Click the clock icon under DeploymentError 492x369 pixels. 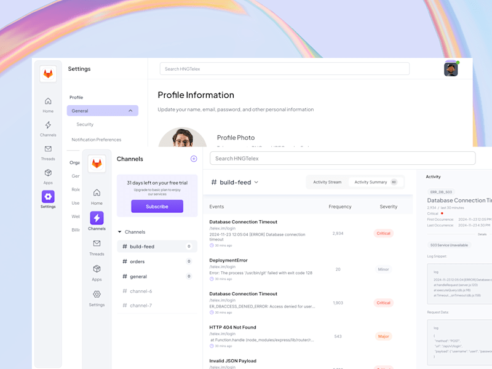(x=212, y=279)
